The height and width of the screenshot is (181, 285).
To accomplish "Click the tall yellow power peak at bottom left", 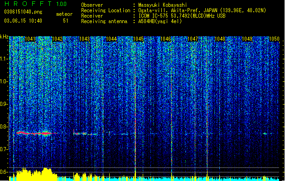I will pyautogui.click(x=46, y=173).
